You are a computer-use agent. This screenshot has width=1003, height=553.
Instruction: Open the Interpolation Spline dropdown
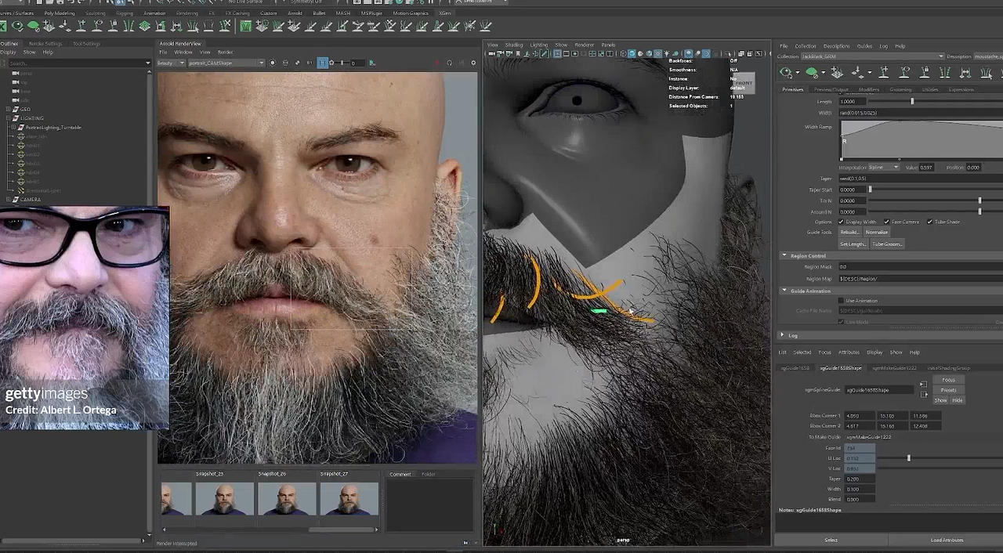click(884, 168)
